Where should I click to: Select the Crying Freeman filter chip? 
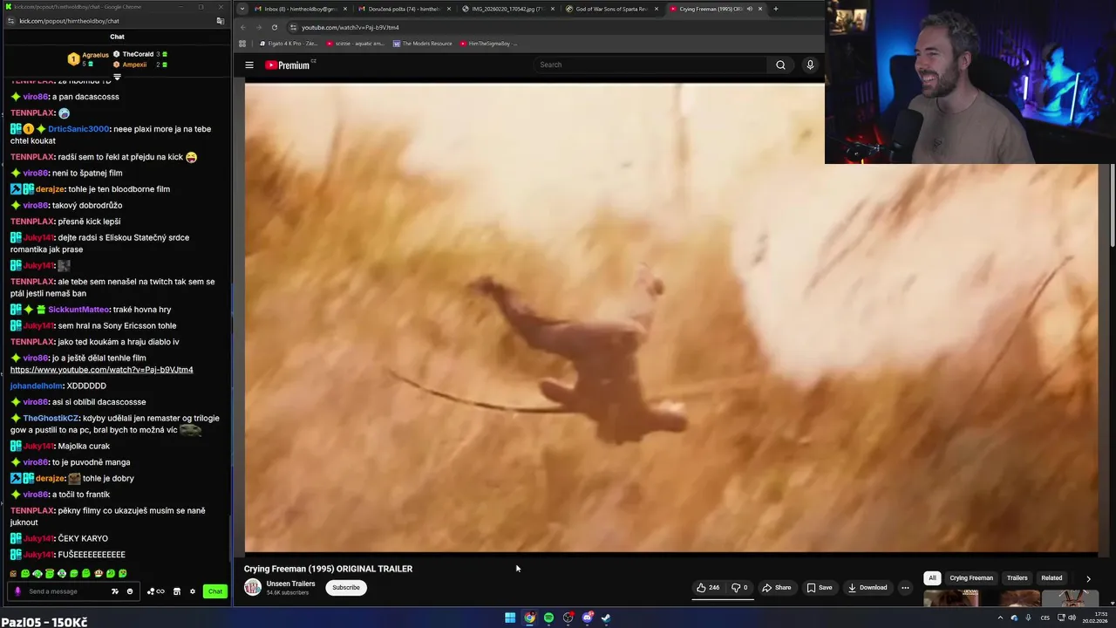click(971, 577)
